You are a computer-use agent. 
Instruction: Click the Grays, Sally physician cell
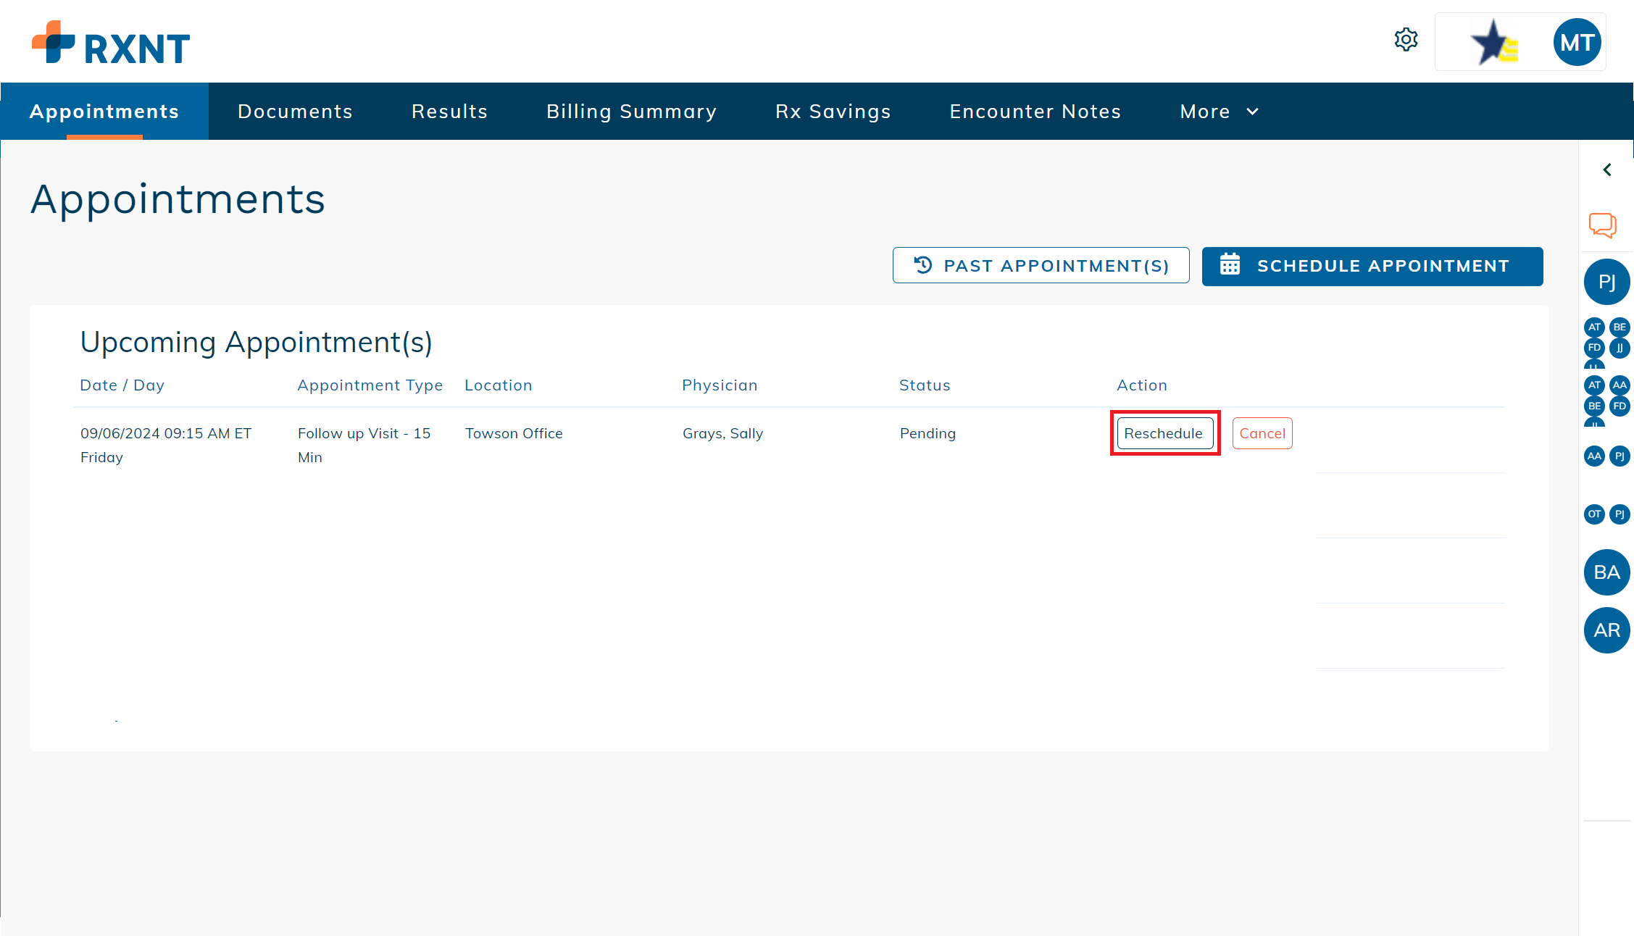tap(722, 433)
